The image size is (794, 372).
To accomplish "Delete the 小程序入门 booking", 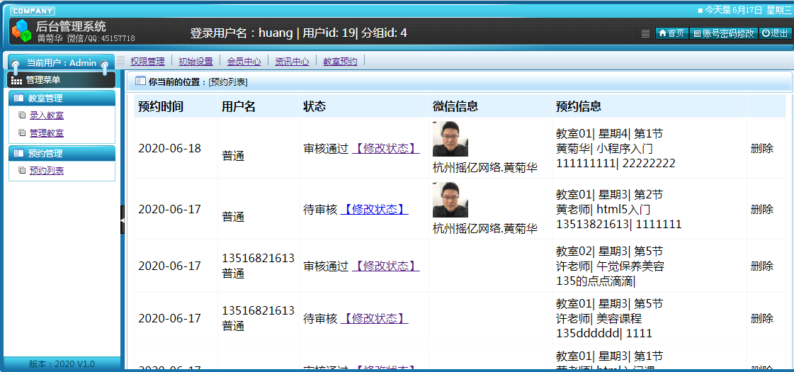I will point(761,149).
